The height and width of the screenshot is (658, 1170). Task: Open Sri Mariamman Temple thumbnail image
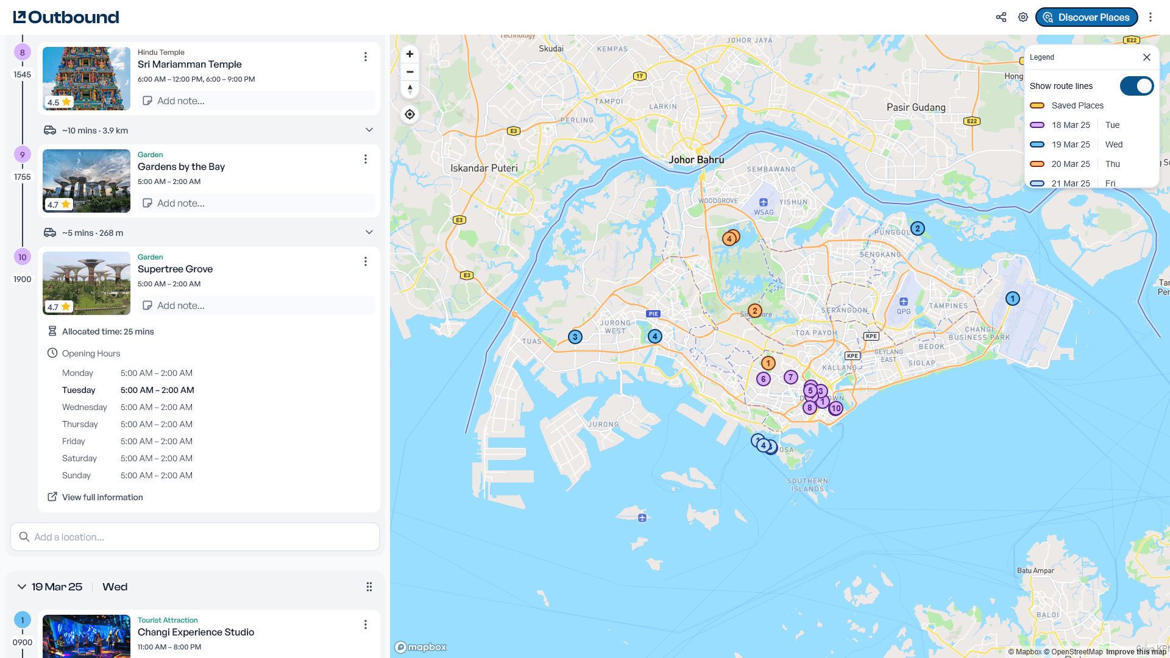point(87,79)
